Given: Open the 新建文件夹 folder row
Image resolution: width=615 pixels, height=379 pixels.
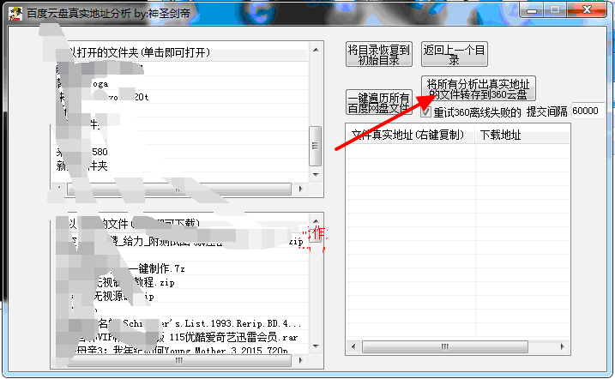Looking at the screenshot, I should (179, 165).
